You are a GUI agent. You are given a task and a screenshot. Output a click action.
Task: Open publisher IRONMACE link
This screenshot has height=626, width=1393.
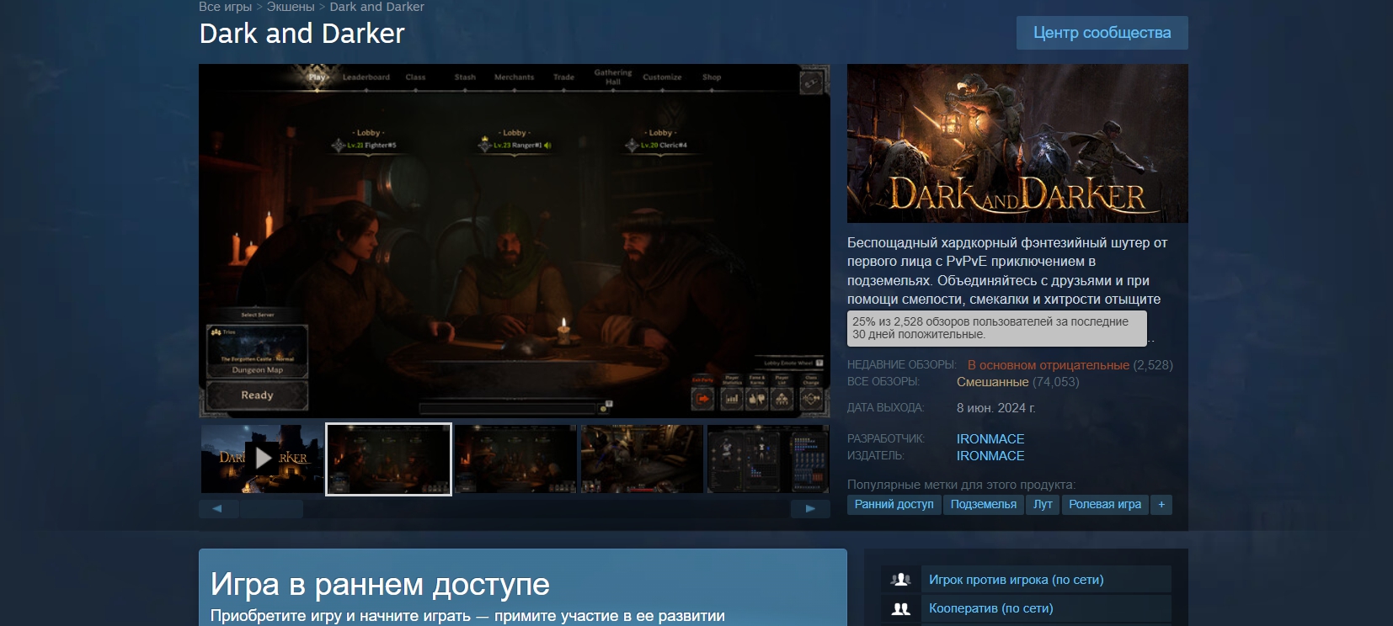(x=990, y=456)
